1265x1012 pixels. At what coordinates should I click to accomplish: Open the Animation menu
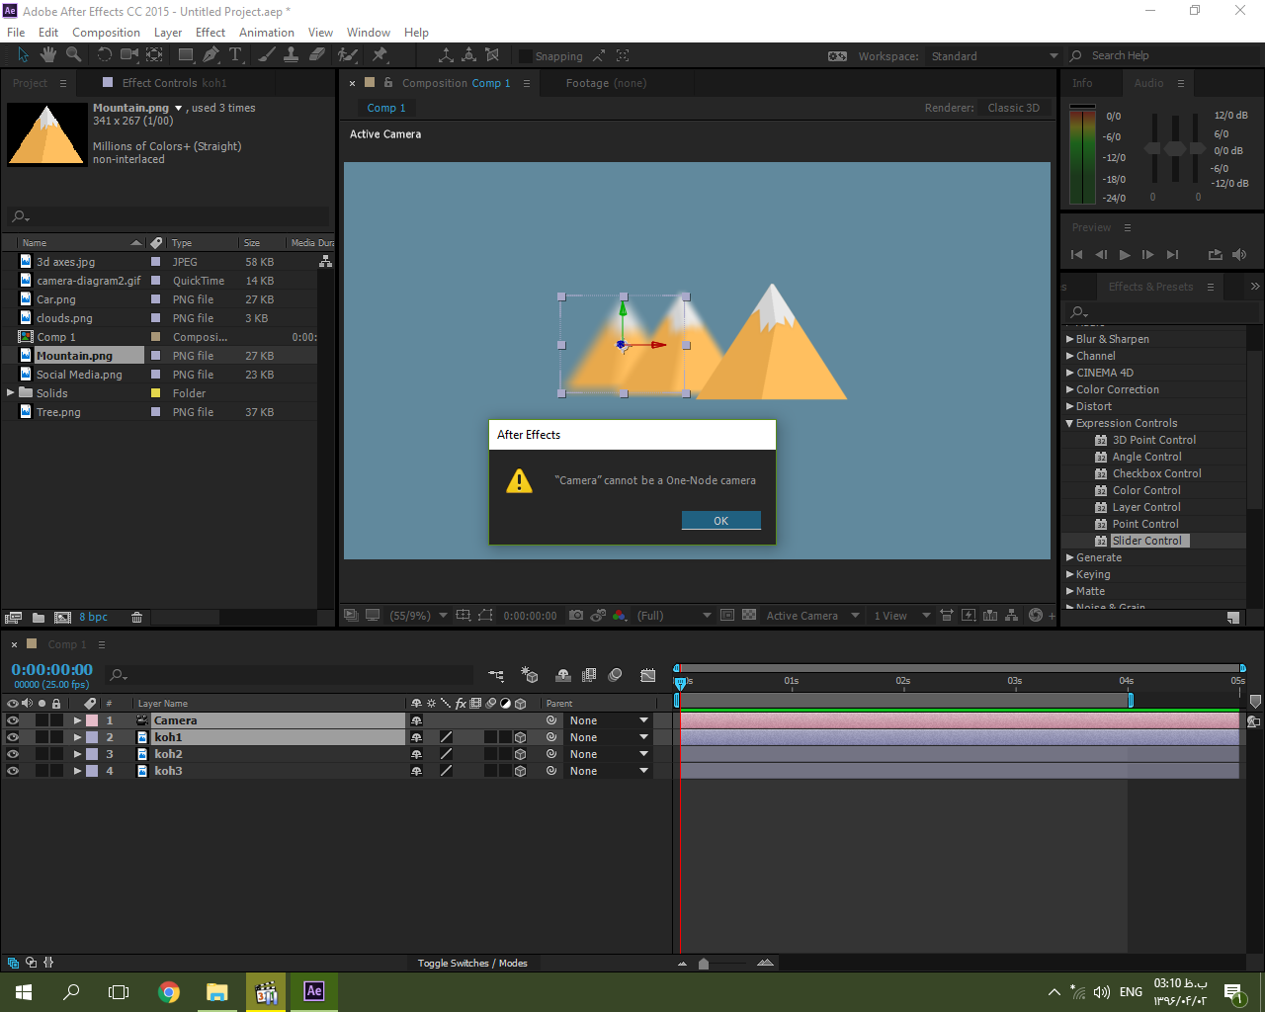click(x=267, y=33)
